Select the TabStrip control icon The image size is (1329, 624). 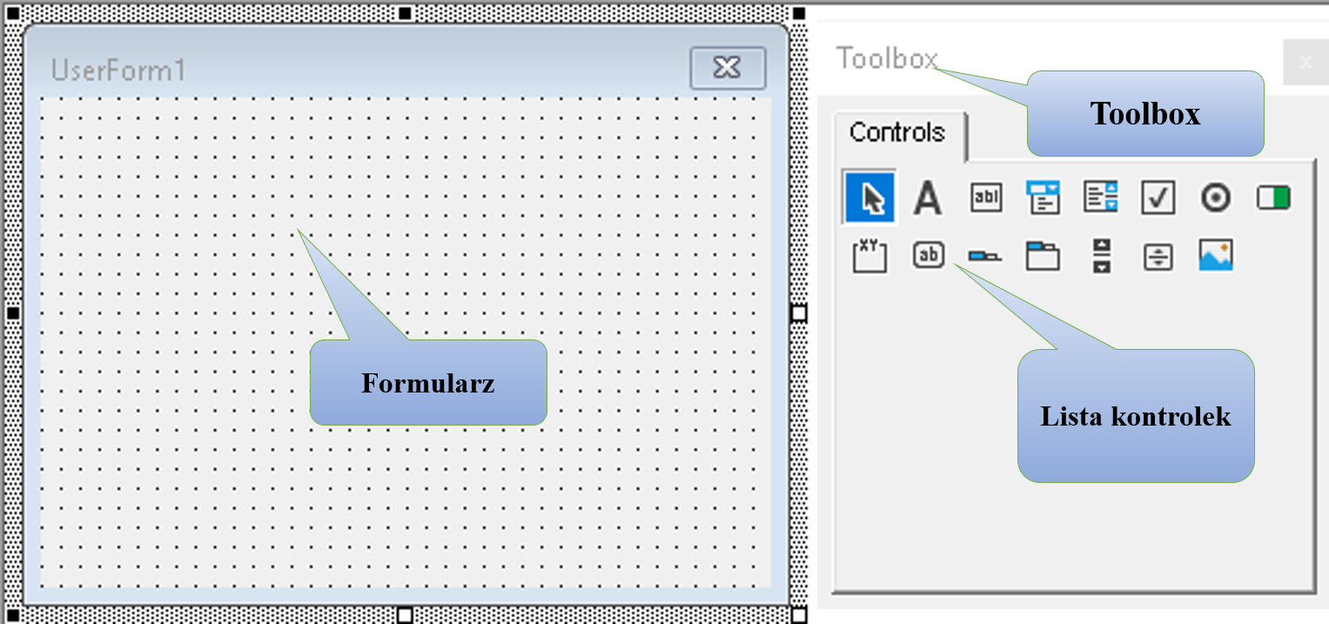click(x=985, y=256)
